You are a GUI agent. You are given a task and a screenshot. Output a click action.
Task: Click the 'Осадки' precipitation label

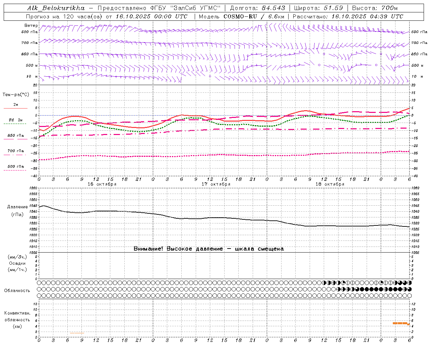point(17,263)
